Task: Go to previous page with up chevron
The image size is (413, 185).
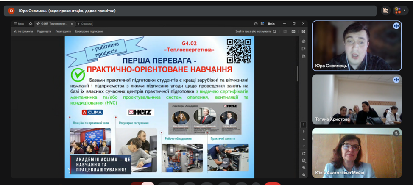Action: point(304,139)
